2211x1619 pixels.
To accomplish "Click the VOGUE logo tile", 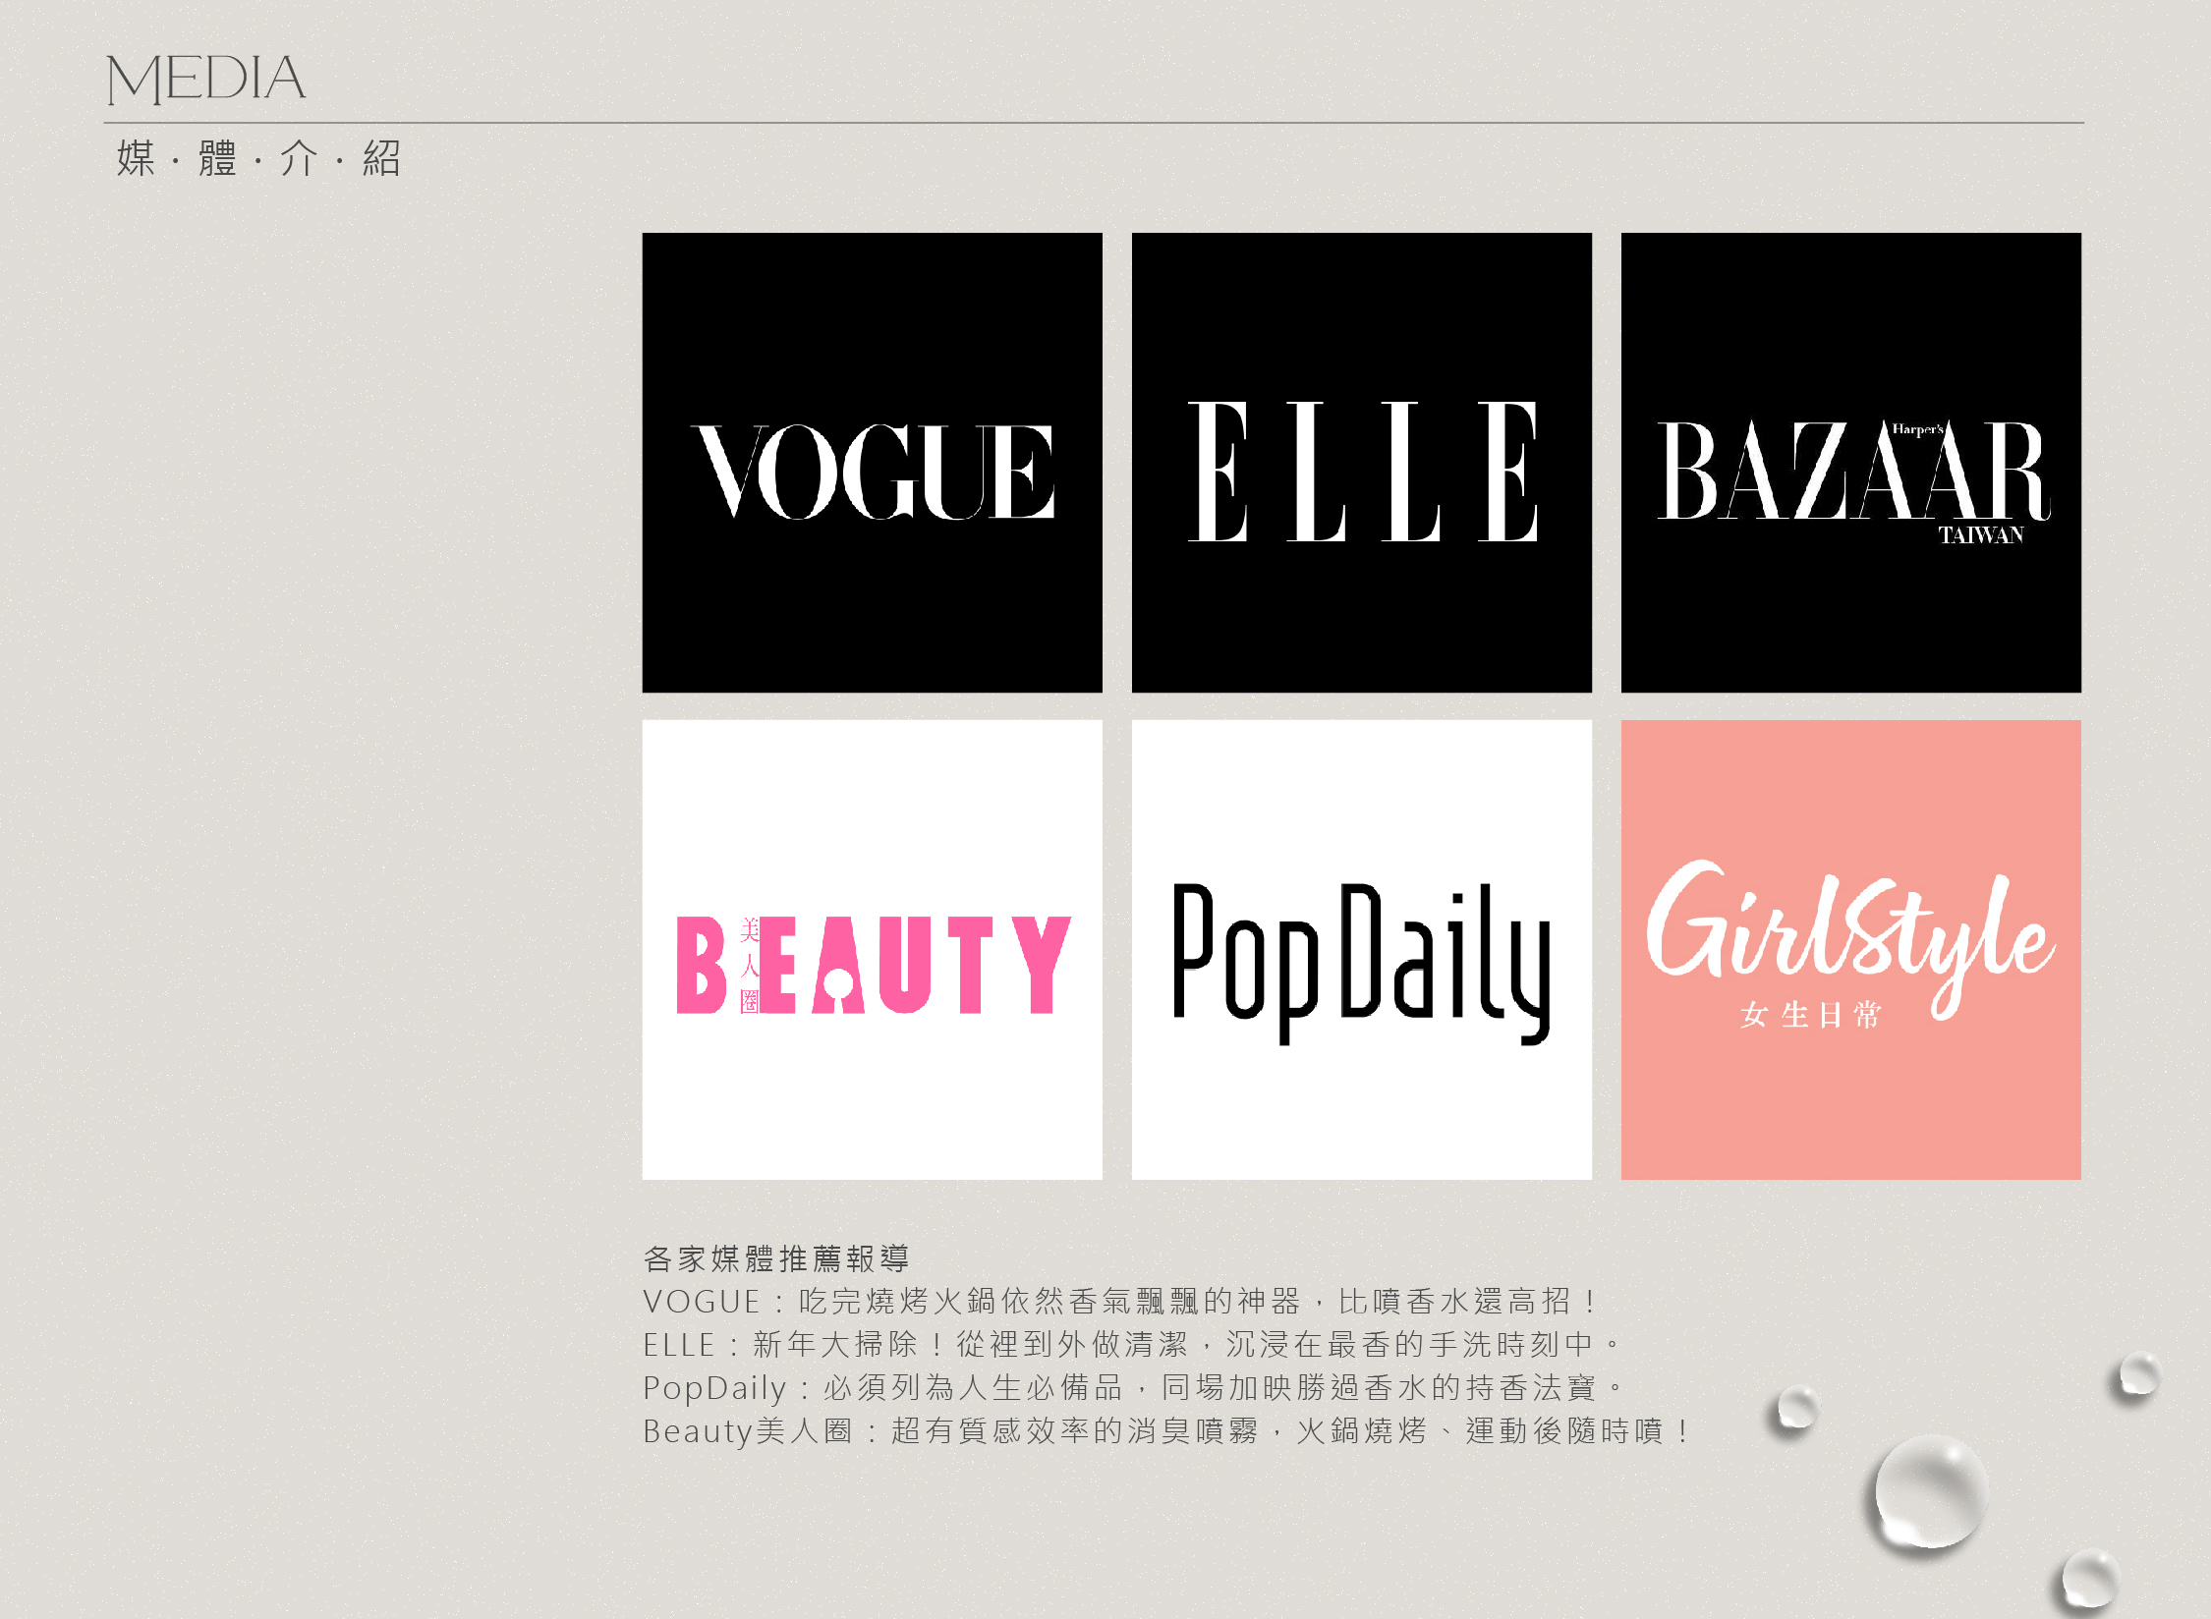I will point(872,463).
